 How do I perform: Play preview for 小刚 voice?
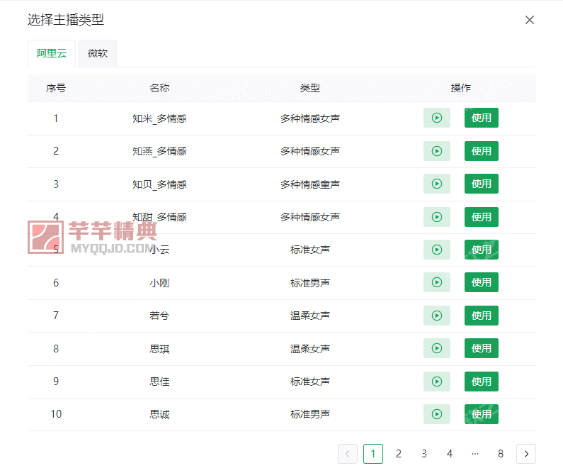pyautogui.click(x=437, y=282)
